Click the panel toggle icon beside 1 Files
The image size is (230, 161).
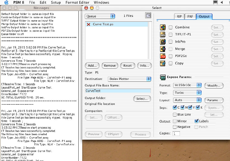[148, 15]
